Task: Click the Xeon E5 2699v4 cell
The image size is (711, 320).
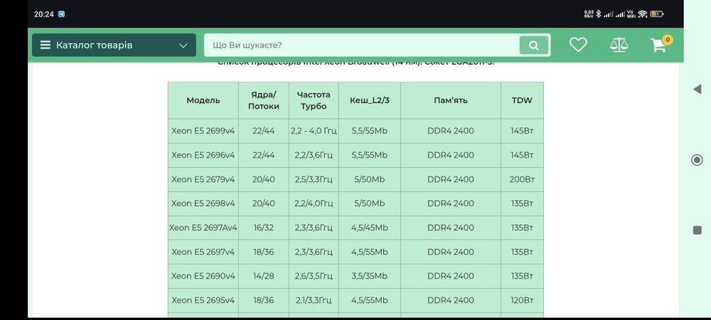Action: click(203, 131)
